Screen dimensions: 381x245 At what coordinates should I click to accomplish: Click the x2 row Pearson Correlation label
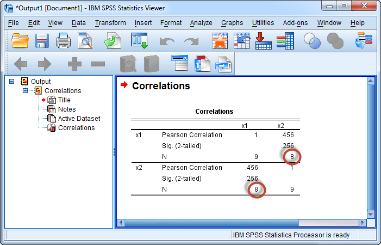point(192,167)
